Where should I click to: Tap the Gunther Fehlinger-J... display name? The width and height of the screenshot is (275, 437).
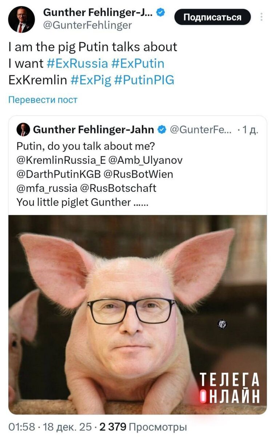pyautogui.click(x=98, y=13)
